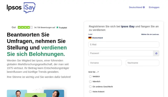168x97 pixels.
Task: Click the 'Land' field label
Action: (90, 34)
